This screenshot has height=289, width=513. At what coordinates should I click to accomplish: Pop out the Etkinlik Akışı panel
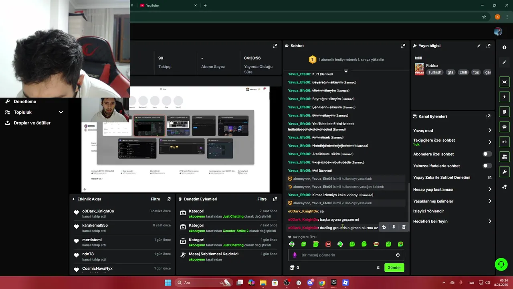point(169,199)
